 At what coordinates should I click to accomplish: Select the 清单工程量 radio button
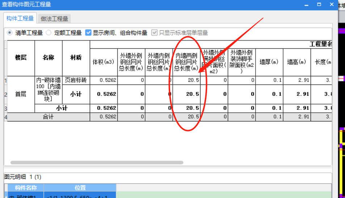coord(9,33)
